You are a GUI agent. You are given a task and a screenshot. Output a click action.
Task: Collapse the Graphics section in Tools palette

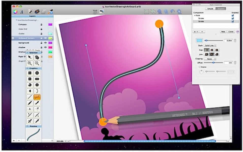(x=27, y=68)
